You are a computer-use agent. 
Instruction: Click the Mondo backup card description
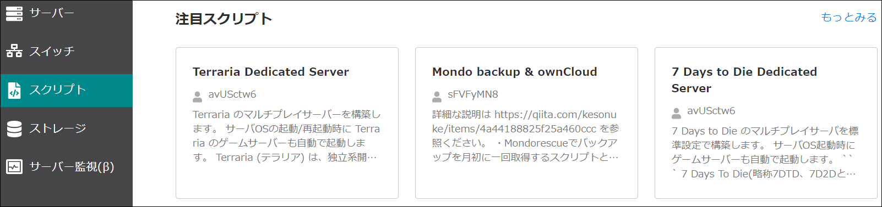click(526, 136)
